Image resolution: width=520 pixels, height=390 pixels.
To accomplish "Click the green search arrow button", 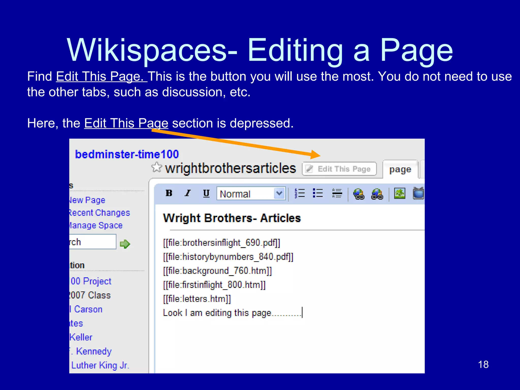I will point(125,244).
